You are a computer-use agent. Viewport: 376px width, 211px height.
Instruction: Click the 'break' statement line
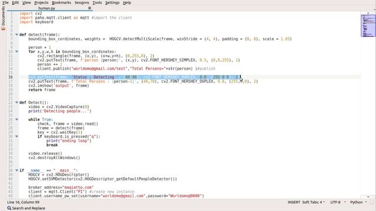pyautogui.click(x=52, y=145)
